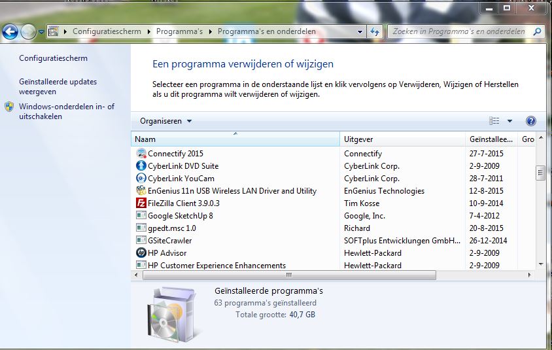
Task: Open address bar history dropdown
Action: pos(360,31)
